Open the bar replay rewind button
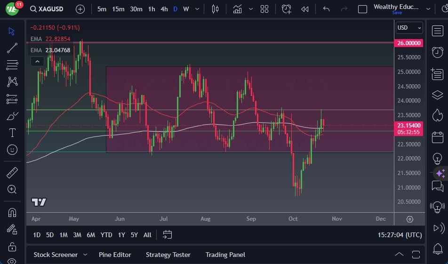The height and width of the screenshot is (264, 448). 305,9
